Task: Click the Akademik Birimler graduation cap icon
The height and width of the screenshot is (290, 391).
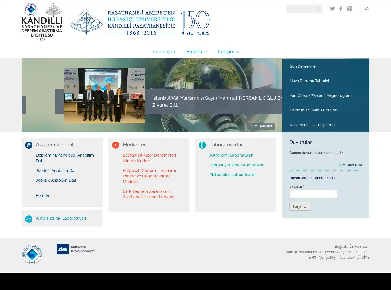Action: pos(29,145)
